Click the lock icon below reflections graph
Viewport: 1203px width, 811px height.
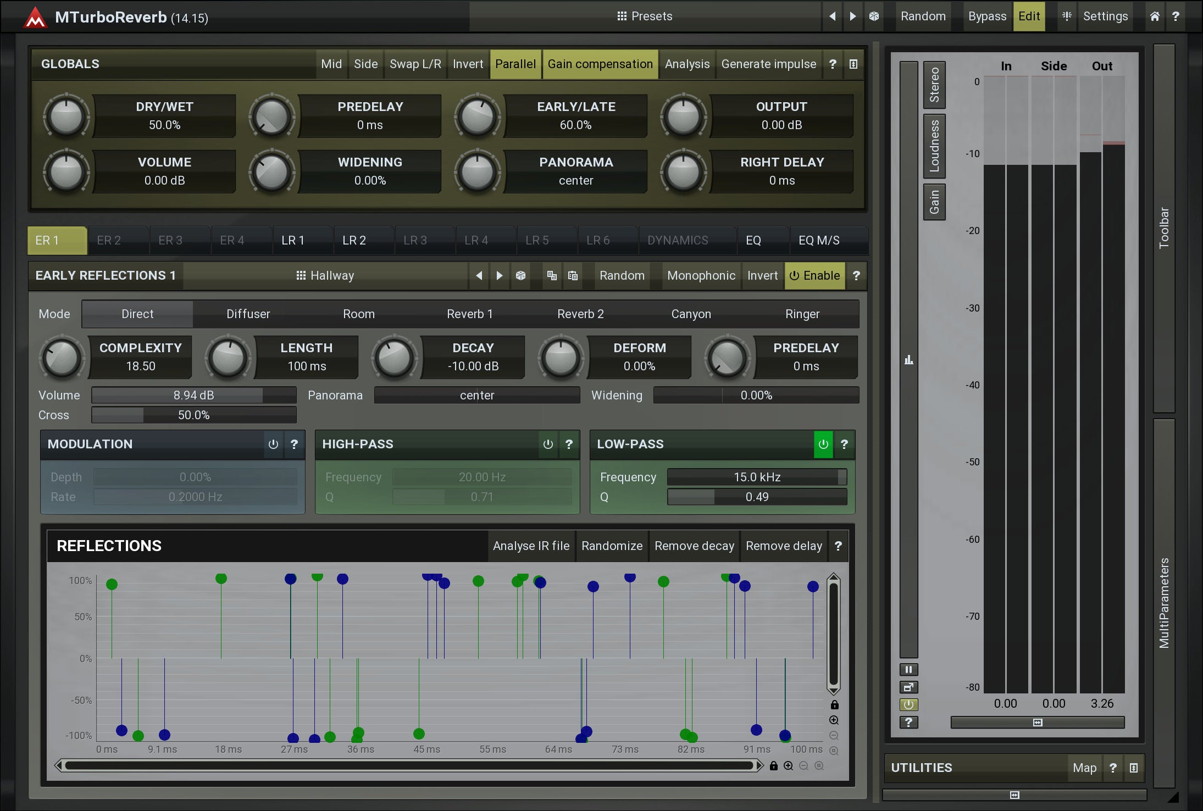click(773, 766)
